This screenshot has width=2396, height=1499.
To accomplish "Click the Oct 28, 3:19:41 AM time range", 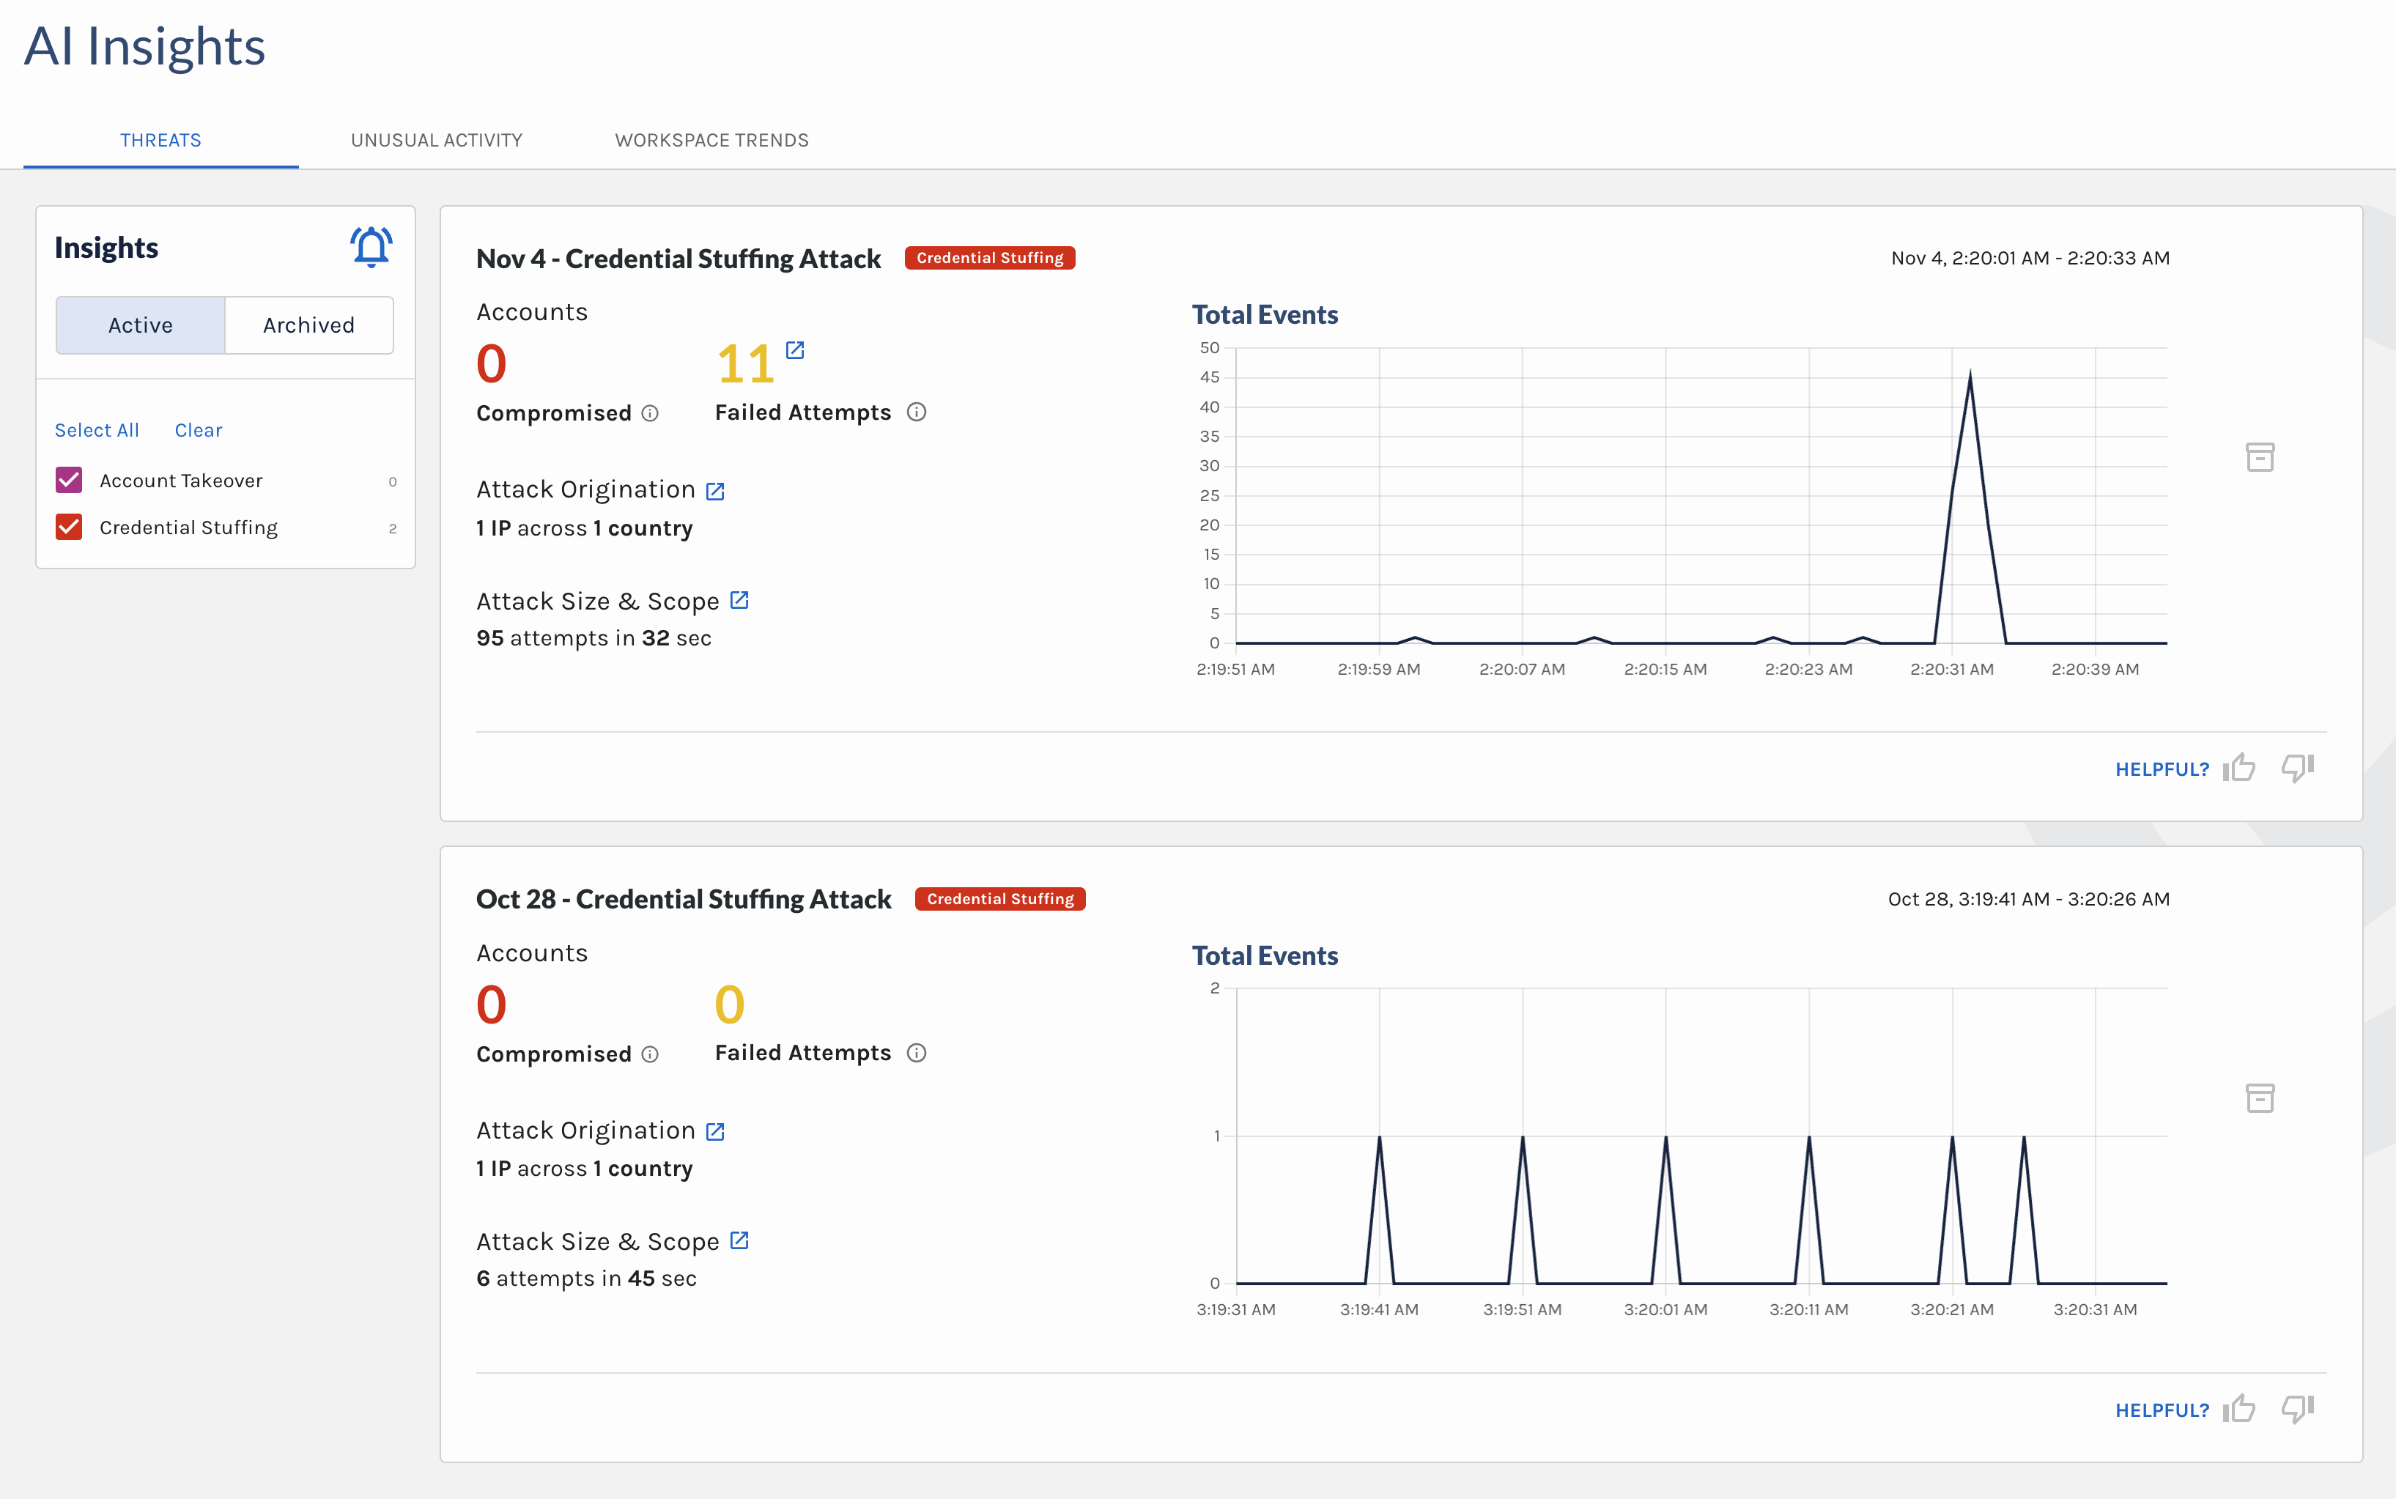I will pyautogui.click(x=2028, y=898).
